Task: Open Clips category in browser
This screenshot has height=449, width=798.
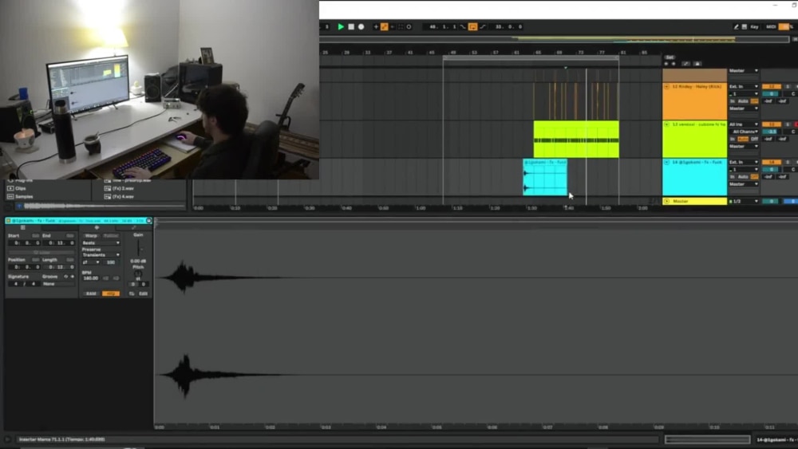Action: 21,188
